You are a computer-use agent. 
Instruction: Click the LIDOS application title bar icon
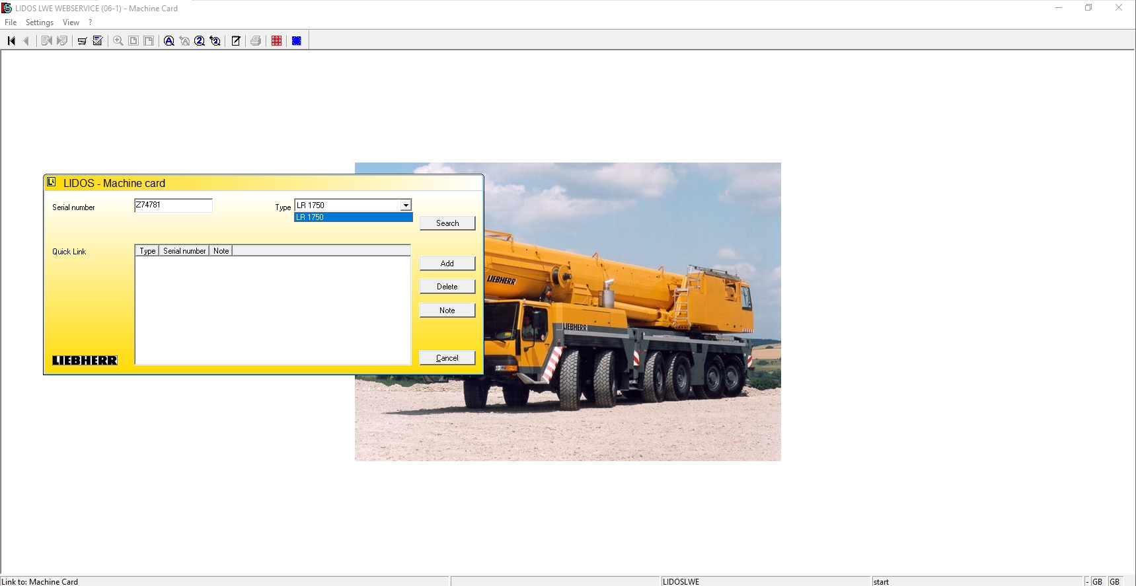coord(7,8)
